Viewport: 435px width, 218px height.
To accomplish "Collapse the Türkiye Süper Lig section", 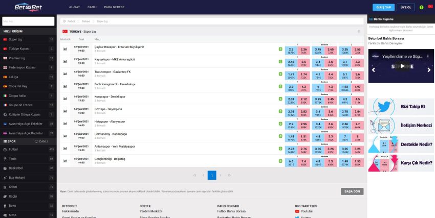I will click(x=359, y=31).
